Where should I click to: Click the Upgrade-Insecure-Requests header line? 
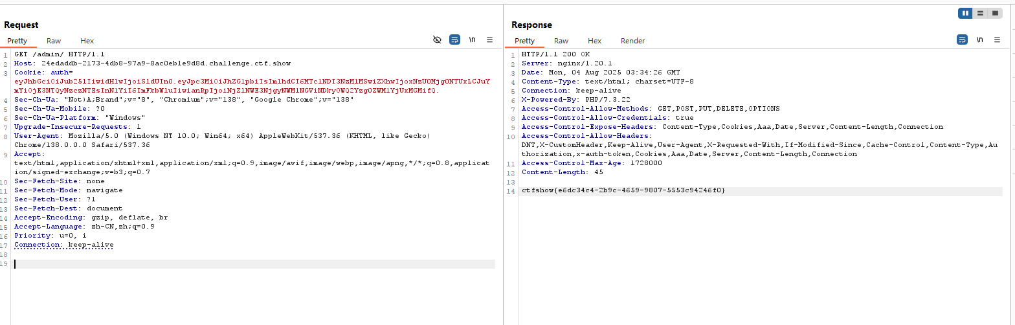(x=77, y=127)
